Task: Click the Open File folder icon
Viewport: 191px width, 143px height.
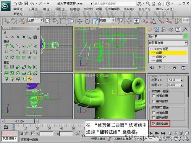Action: pyautogui.click(x=20, y=3)
